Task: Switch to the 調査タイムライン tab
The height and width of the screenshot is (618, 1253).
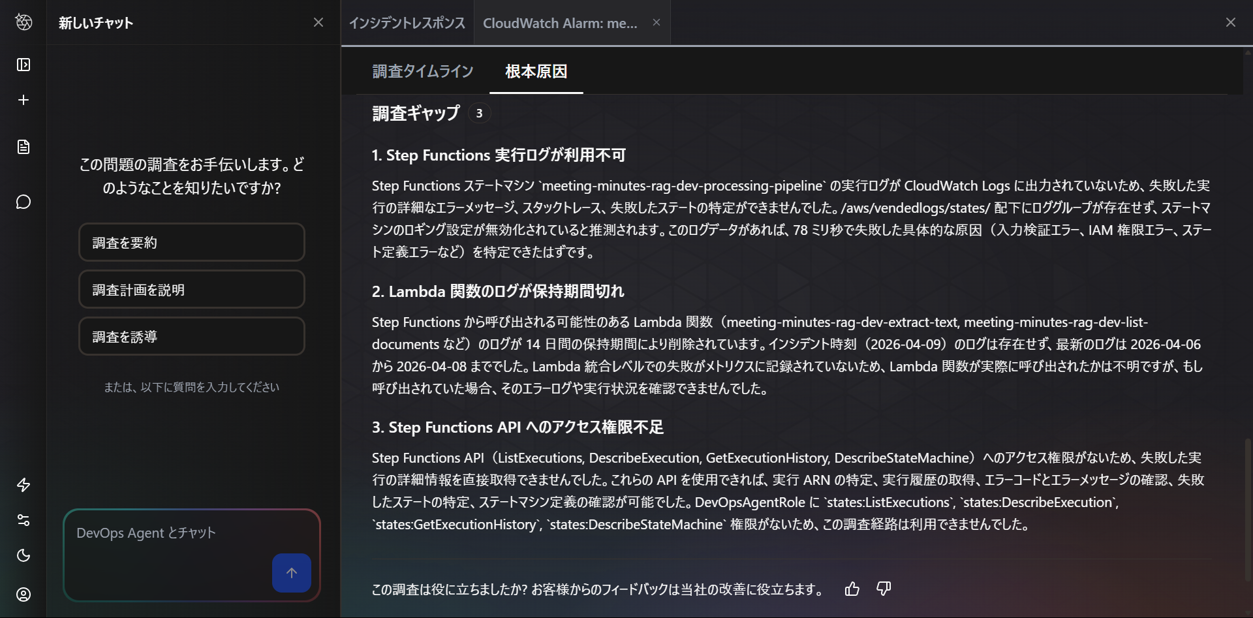Action: click(423, 71)
